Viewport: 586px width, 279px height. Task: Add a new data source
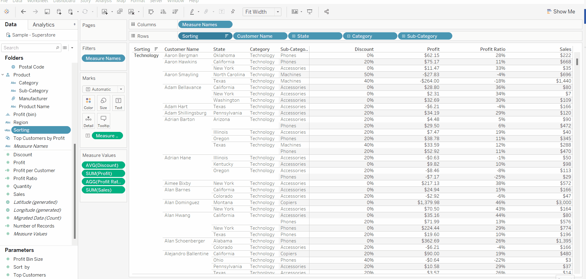click(x=59, y=12)
